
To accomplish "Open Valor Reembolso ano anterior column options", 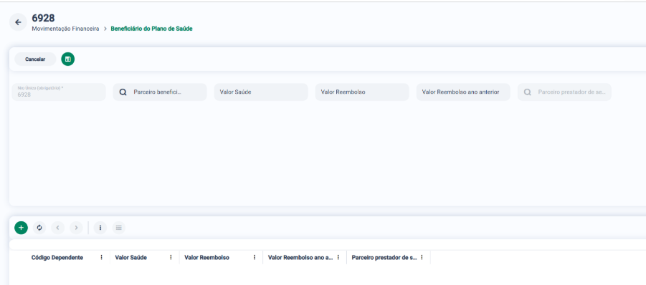I will point(338,258).
